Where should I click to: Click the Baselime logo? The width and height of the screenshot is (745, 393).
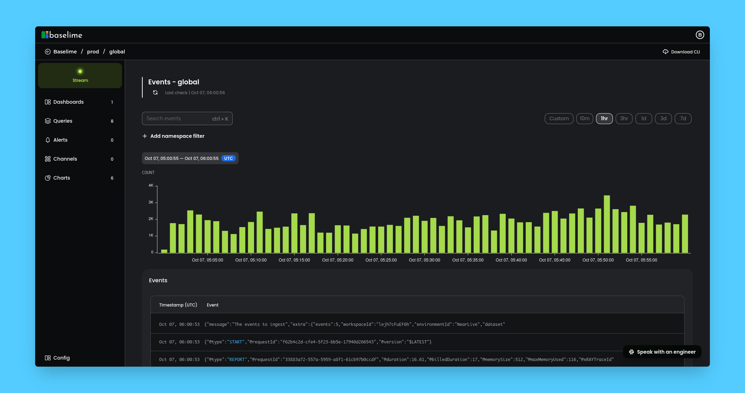tap(62, 35)
